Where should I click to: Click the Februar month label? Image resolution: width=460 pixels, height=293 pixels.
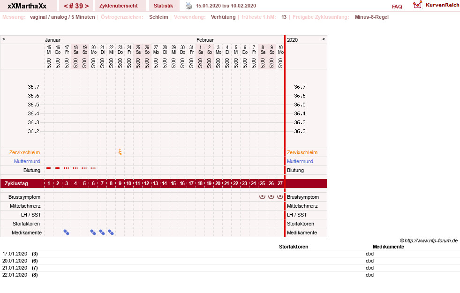(x=205, y=40)
